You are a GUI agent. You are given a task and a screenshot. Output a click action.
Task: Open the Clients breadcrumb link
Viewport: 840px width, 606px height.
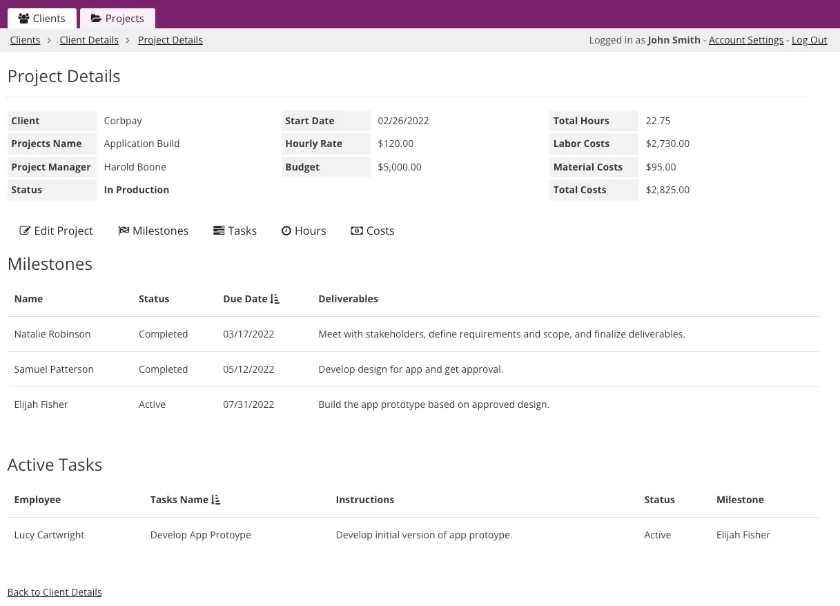coord(25,39)
